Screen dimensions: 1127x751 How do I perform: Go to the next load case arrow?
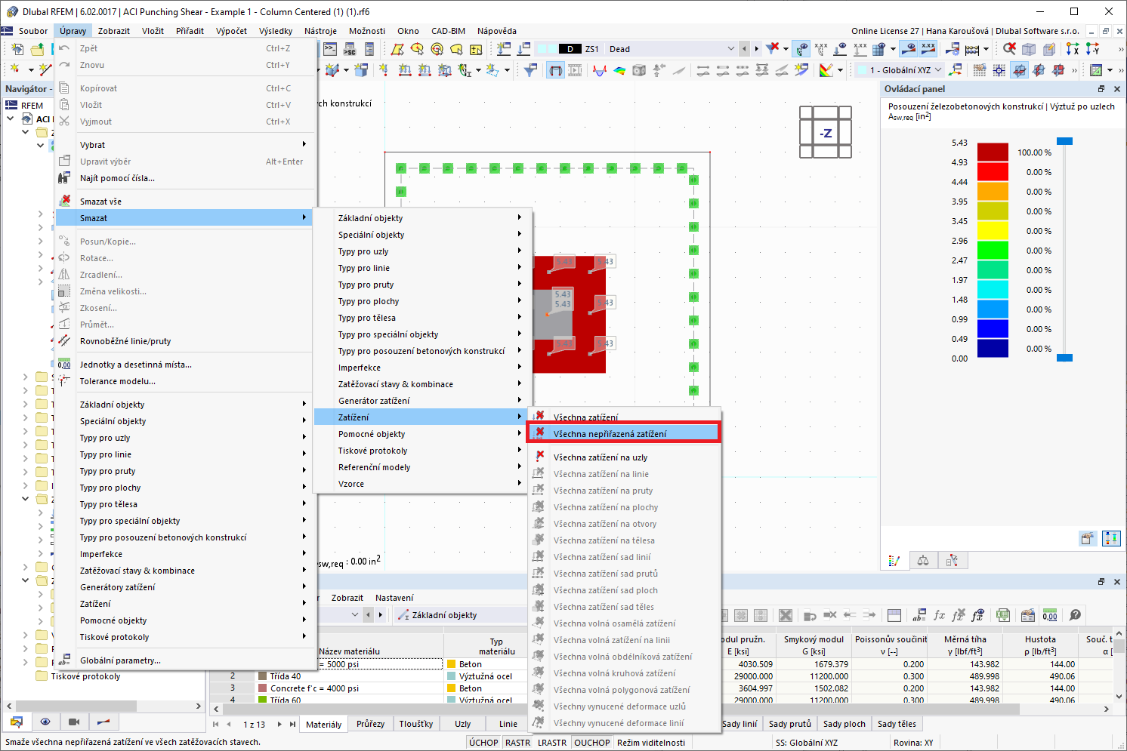[x=756, y=49]
